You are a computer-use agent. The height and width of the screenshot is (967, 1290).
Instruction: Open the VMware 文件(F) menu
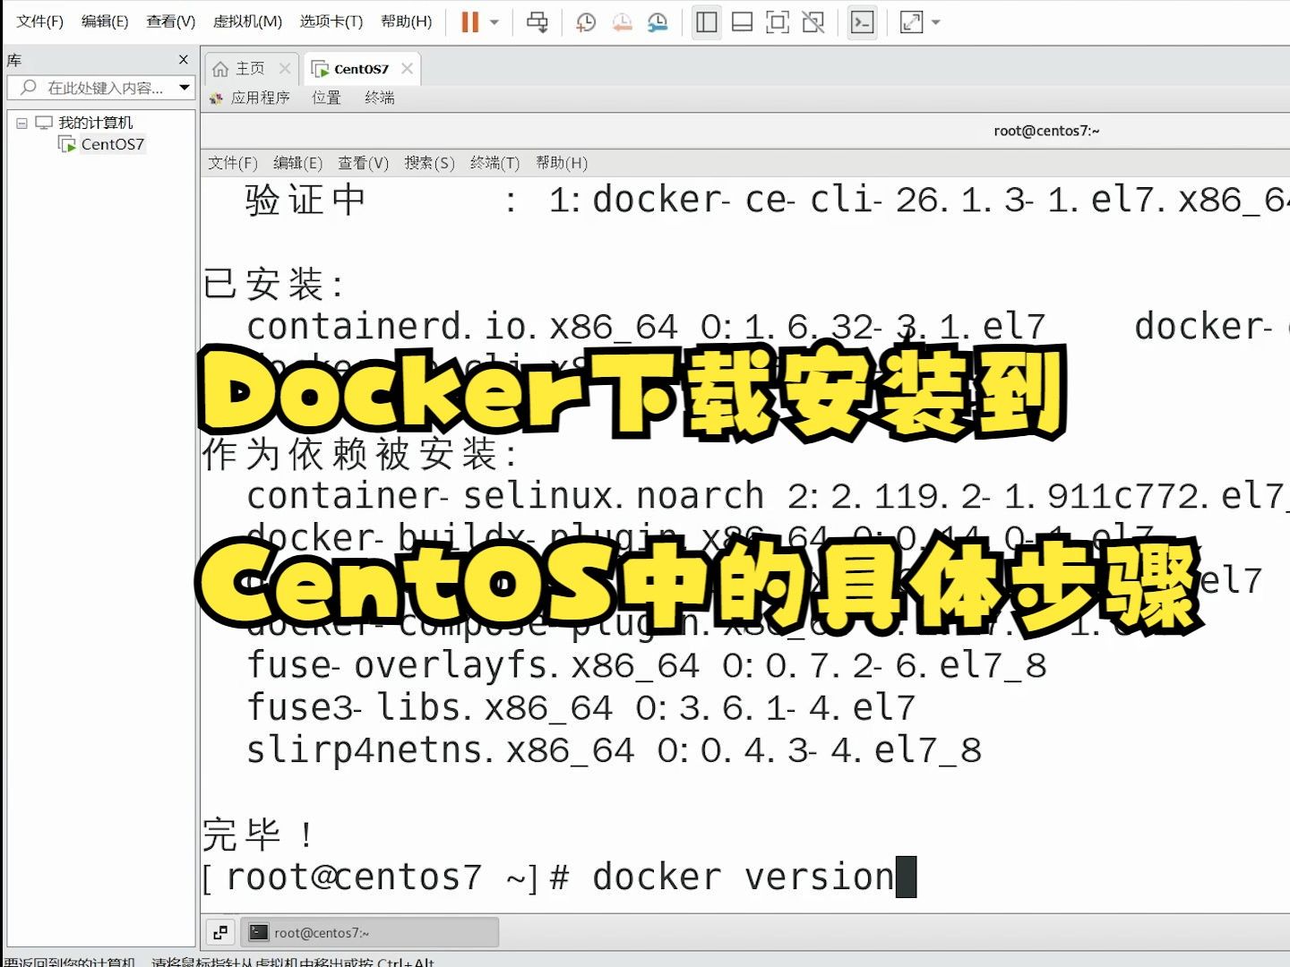tap(40, 21)
